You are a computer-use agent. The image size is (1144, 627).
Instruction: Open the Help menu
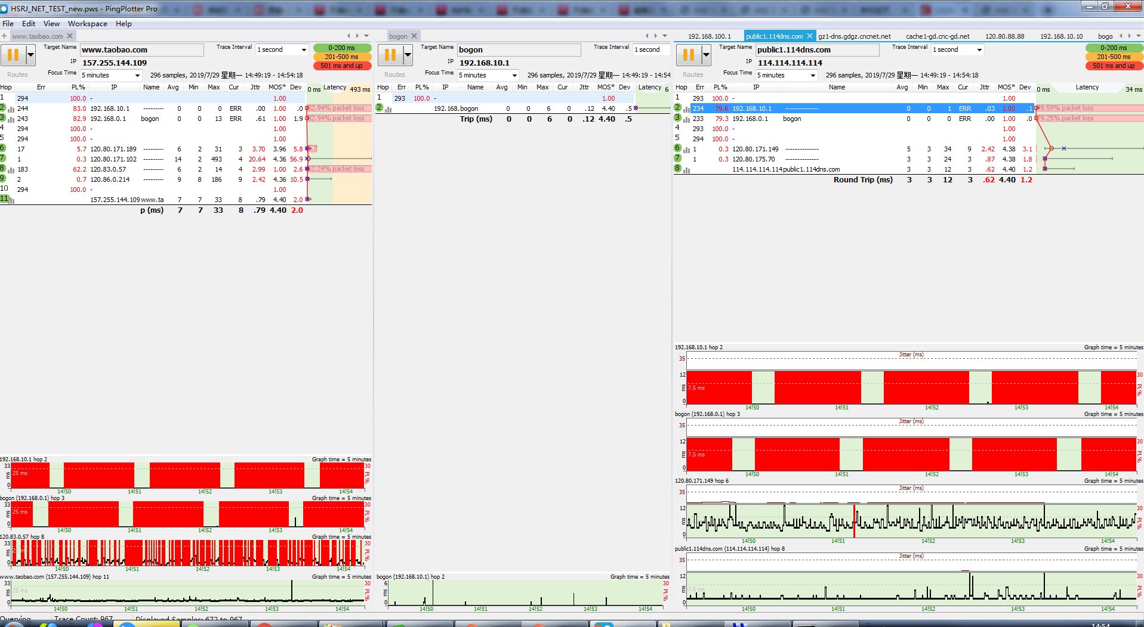point(124,24)
